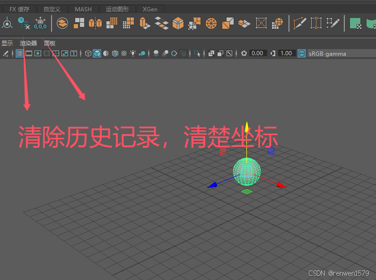Image resolution: width=376 pixels, height=280 pixels.
Task: Switch viewport to wireframe cube mode
Action: coord(88,53)
